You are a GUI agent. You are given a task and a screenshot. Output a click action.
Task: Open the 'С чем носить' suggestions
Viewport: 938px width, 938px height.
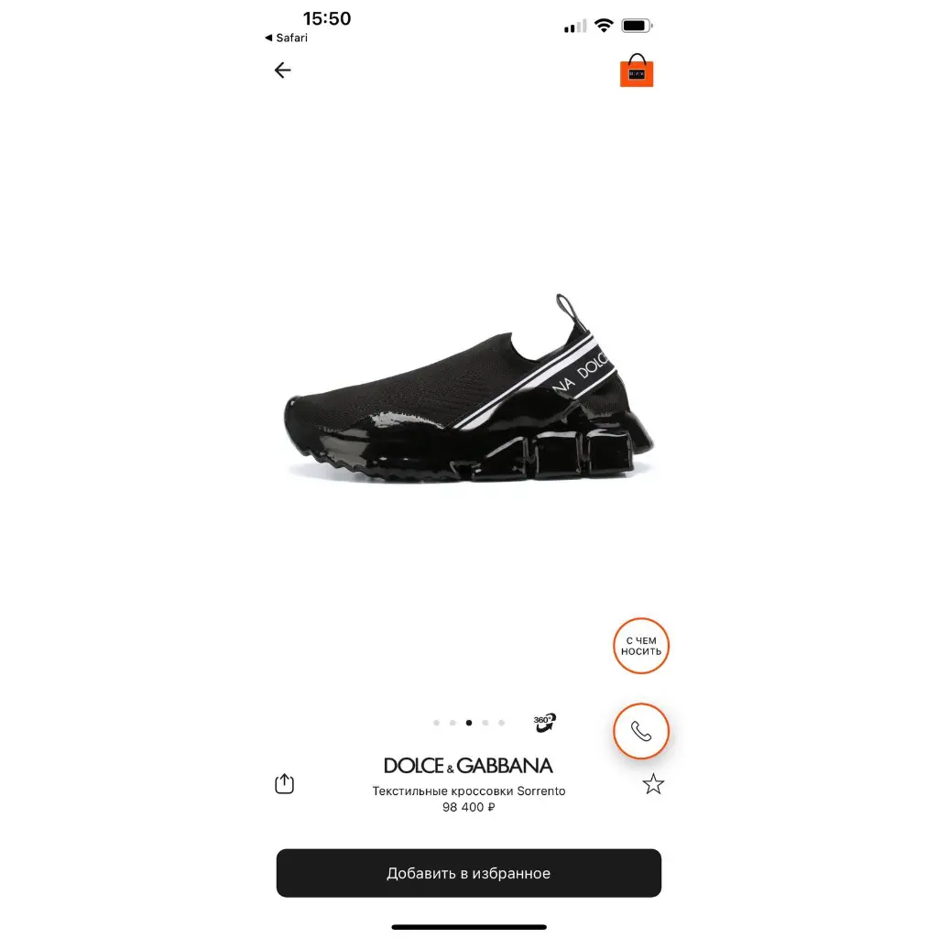640,646
